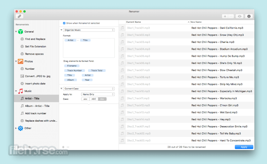Select lowercase abc case option

coord(85,99)
